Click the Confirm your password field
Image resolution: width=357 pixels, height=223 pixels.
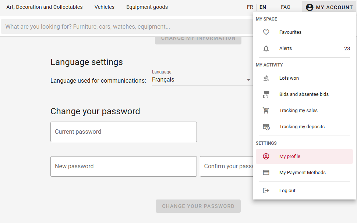click(227, 166)
